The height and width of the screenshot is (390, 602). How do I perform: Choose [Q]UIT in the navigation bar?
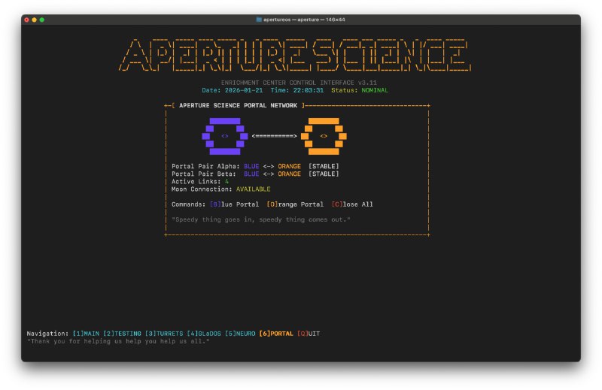click(309, 334)
